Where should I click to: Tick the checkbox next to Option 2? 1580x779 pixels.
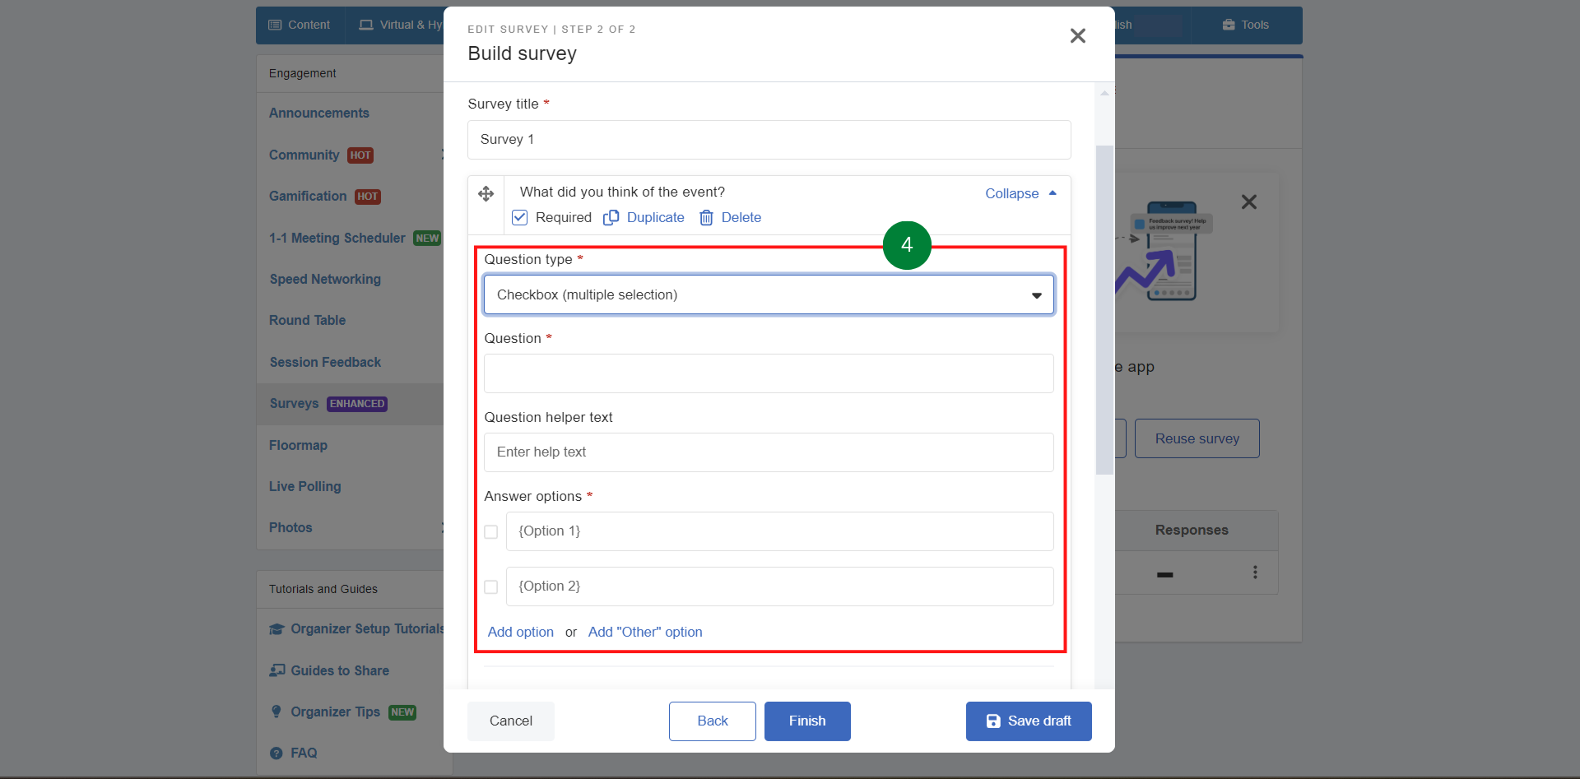click(x=491, y=587)
